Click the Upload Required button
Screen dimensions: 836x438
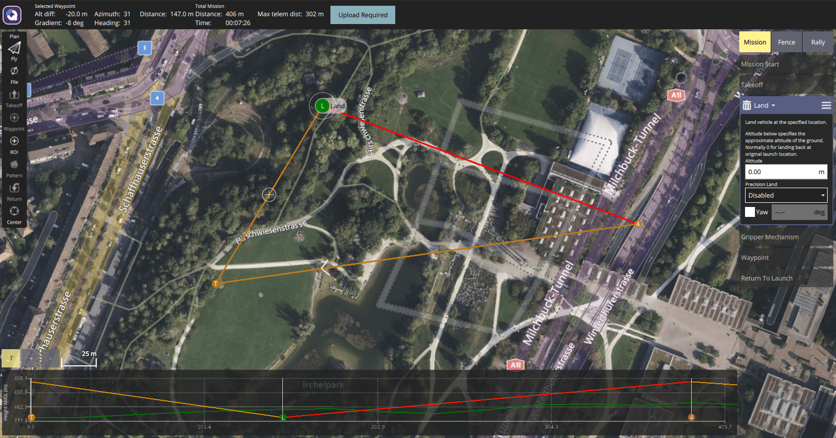click(x=363, y=15)
